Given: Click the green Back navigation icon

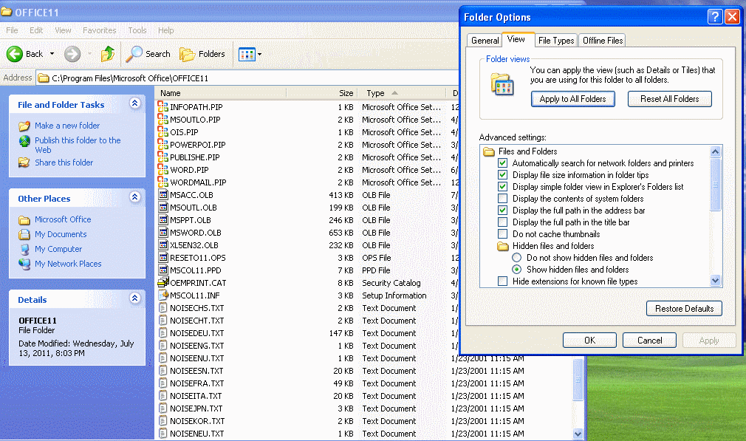Looking at the screenshot, I should [16, 53].
